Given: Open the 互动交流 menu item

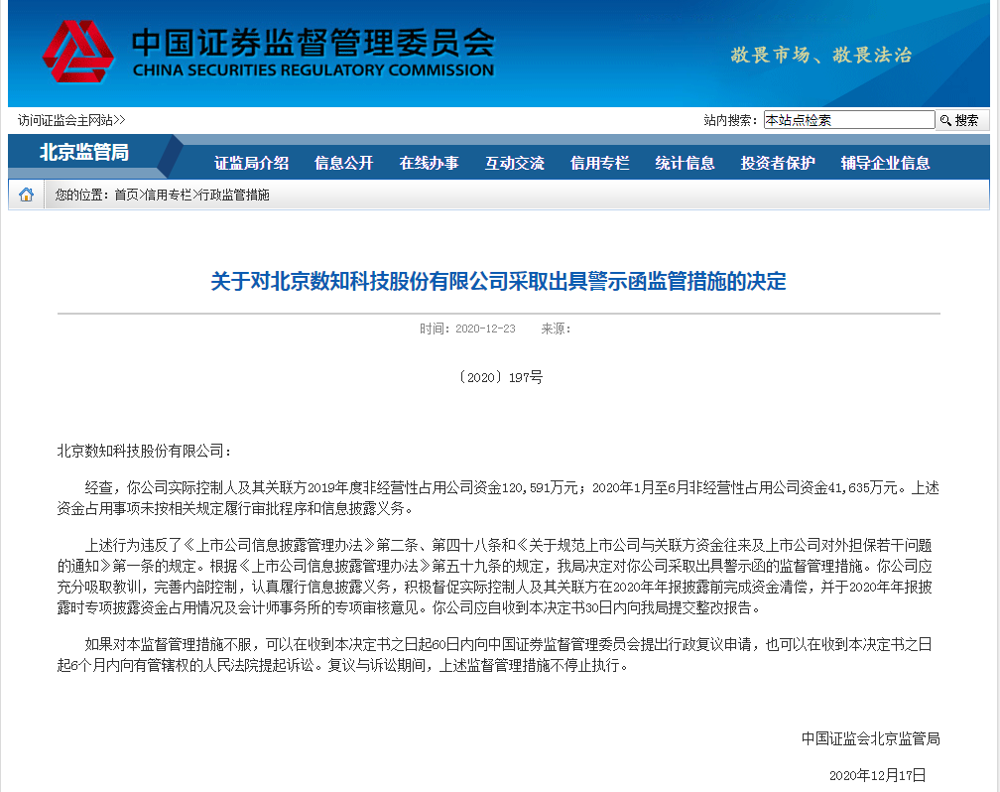Looking at the screenshot, I should coord(515,164).
